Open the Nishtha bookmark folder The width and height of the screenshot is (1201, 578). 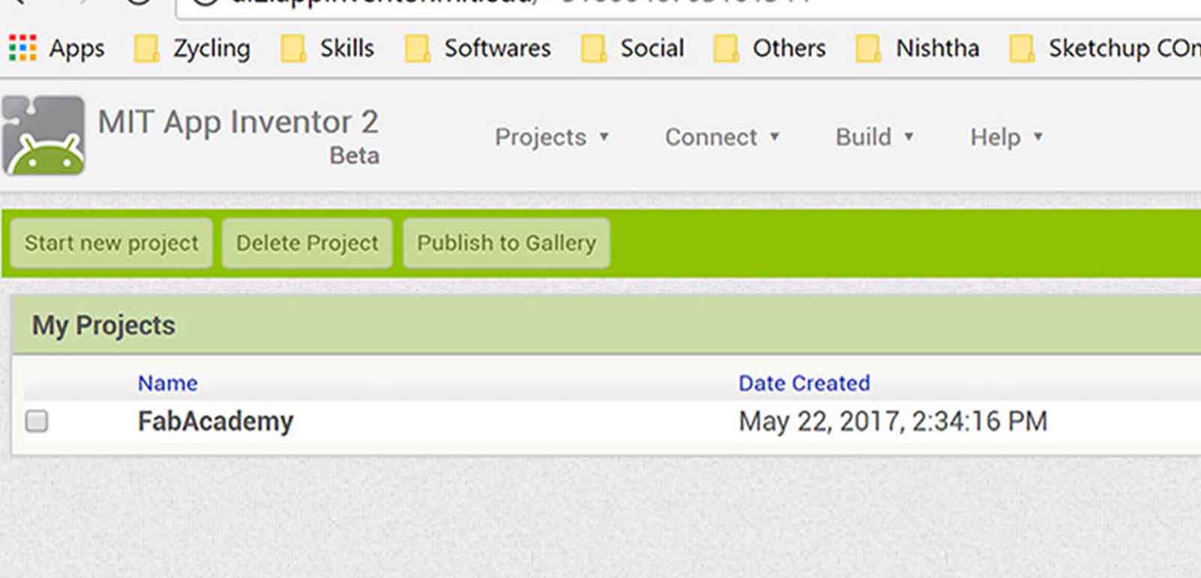[917, 48]
